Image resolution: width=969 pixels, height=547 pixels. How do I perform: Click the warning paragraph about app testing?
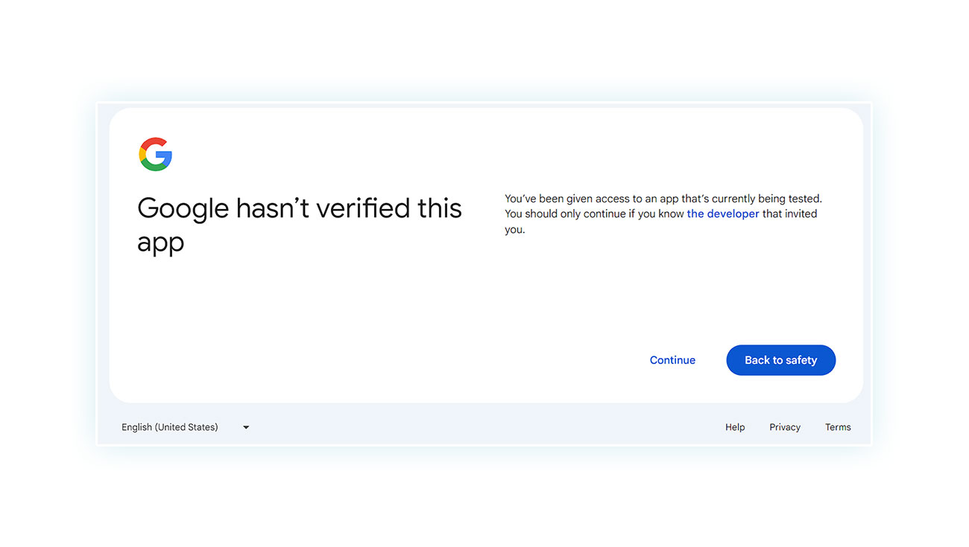[663, 214]
